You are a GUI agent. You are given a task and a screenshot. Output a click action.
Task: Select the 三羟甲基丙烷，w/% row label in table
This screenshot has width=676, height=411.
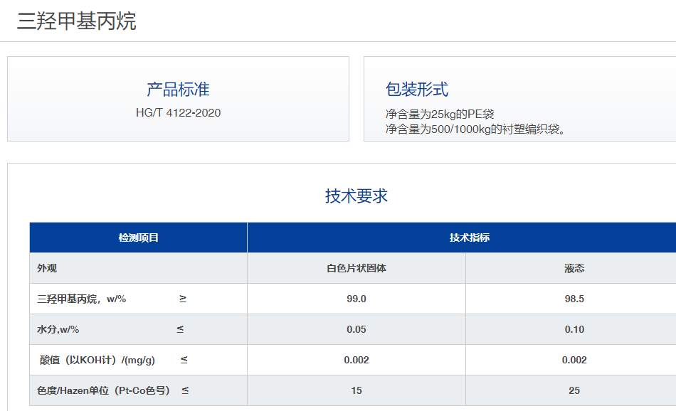pyautogui.click(x=82, y=299)
